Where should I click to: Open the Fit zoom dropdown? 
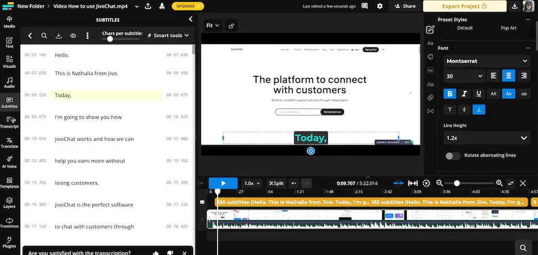[x=212, y=25]
